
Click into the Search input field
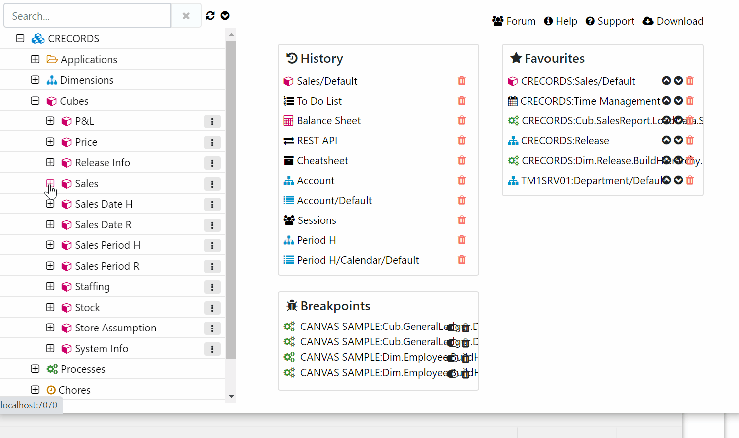click(x=87, y=16)
